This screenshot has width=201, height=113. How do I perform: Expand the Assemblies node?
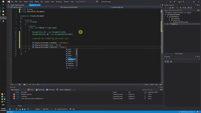click(169, 18)
